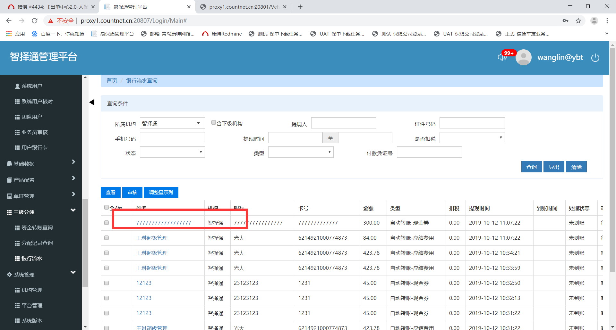Check the row with 300.00 amount

click(x=107, y=223)
